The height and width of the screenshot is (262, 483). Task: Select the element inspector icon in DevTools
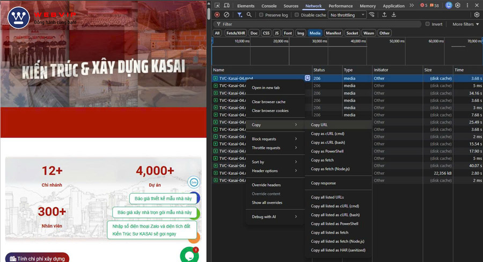217,5
